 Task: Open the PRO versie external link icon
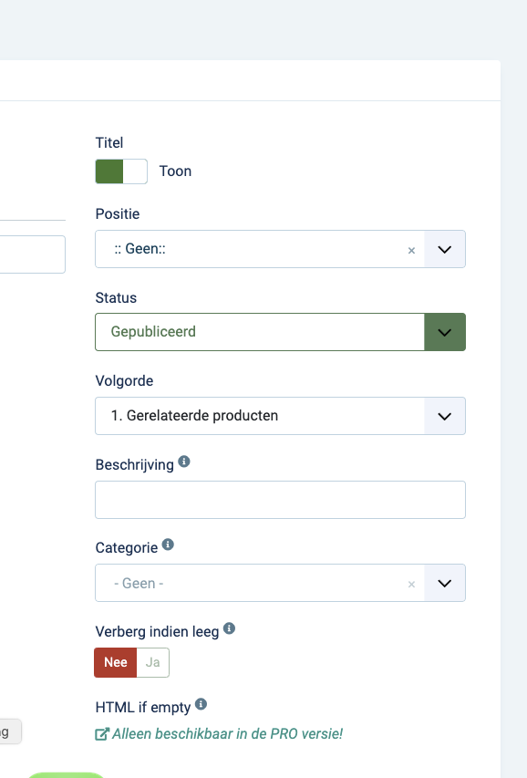(x=102, y=734)
